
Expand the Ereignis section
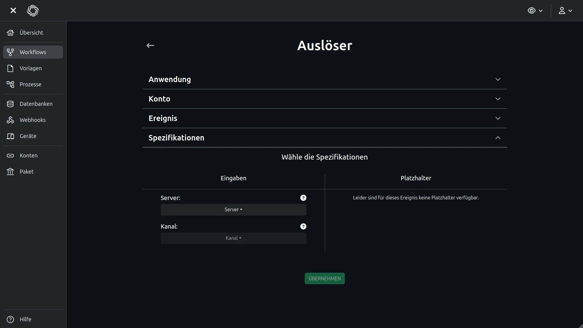tap(324, 118)
